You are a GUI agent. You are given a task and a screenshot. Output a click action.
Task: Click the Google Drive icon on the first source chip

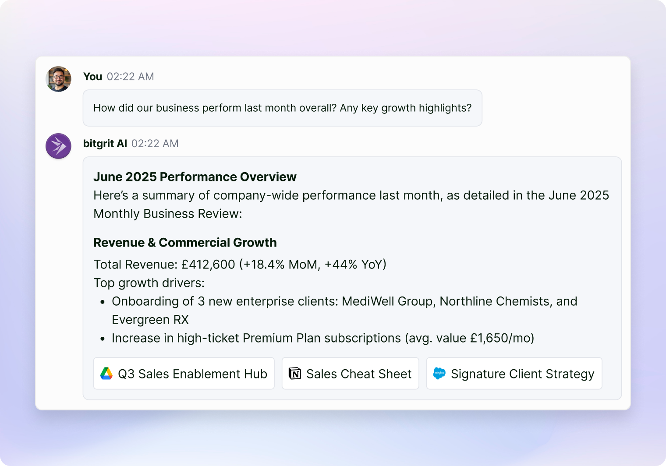106,374
